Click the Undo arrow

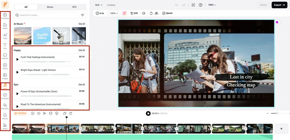(x=177, y=5)
